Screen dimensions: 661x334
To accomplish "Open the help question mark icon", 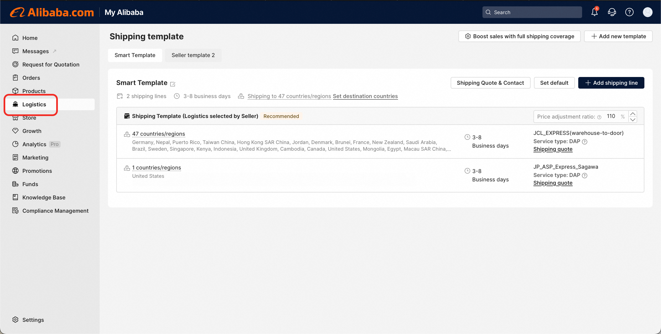I will click(629, 12).
